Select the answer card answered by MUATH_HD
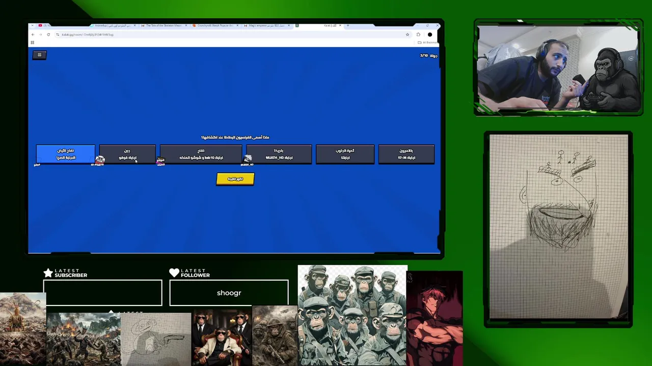This screenshot has width=652, height=366. pyautogui.click(x=279, y=154)
